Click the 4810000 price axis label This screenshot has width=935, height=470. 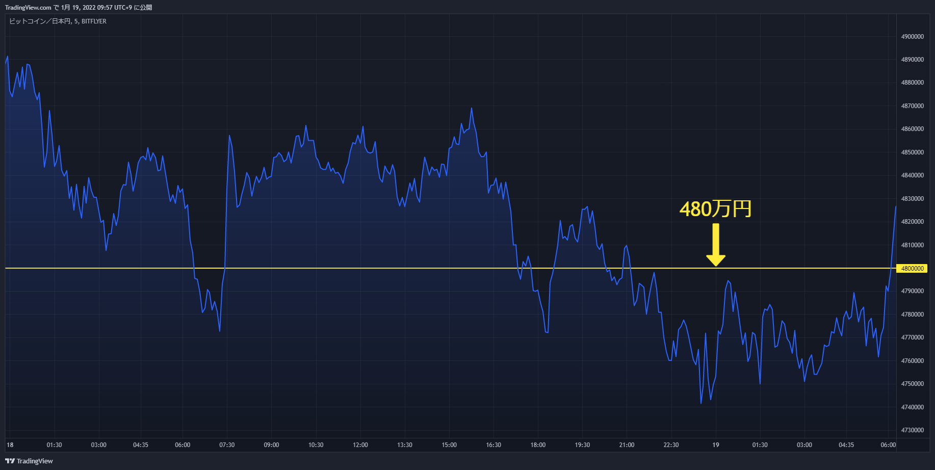tap(912, 245)
